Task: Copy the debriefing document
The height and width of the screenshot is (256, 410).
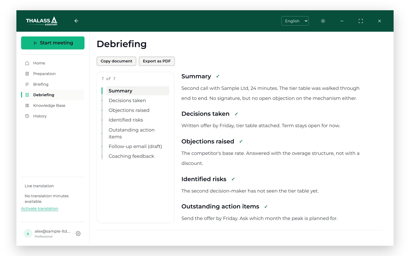Action: click(x=116, y=61)
